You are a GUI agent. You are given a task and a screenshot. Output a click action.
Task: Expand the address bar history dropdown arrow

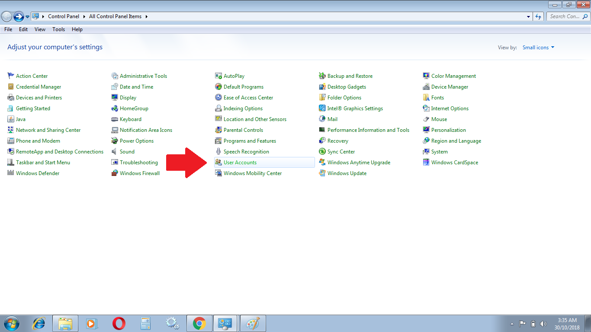click(529, 16)
